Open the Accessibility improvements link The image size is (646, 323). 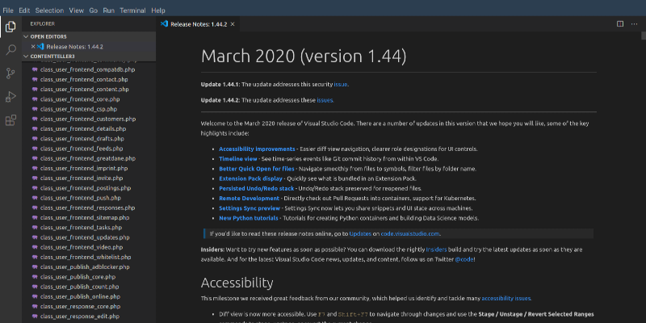point(257,149)
